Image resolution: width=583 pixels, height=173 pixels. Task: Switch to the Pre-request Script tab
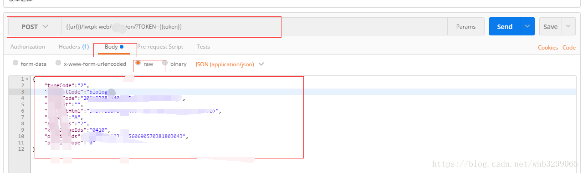pyautogui.click(x=160, y=47)
